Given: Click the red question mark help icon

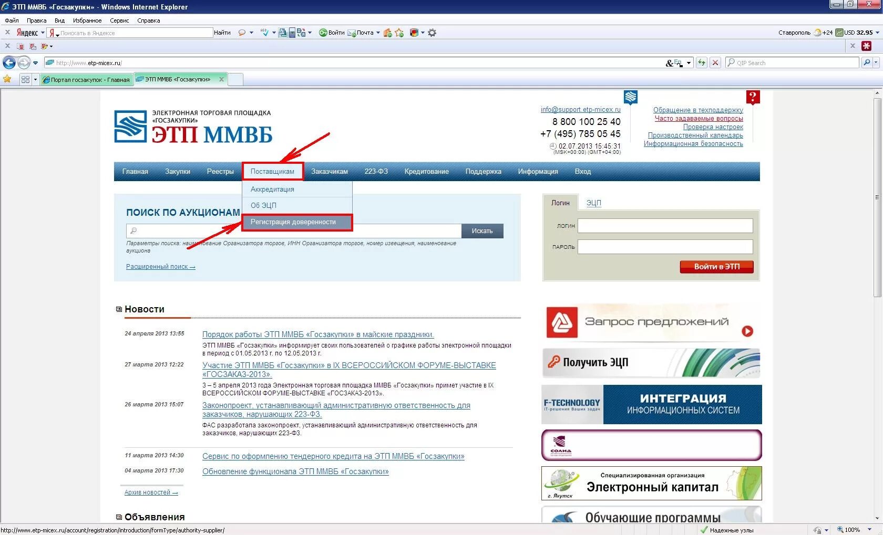Looking at the screenshot, I should (x=753, y=98).
